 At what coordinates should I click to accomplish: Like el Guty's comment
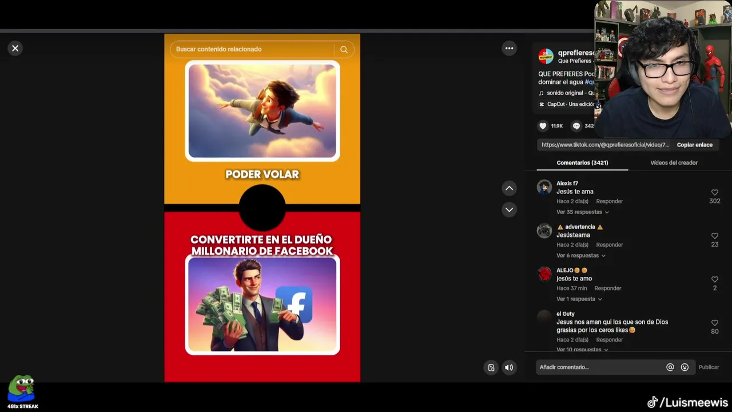[714, 323]
